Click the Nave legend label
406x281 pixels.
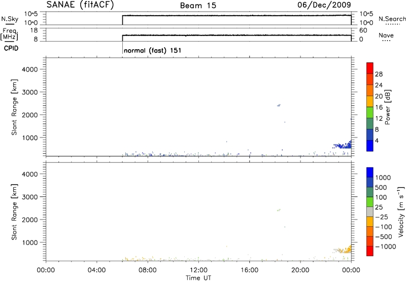(386, 35)
